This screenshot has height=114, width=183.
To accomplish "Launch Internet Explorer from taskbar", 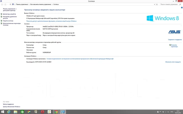I will (x=9, y=112).
